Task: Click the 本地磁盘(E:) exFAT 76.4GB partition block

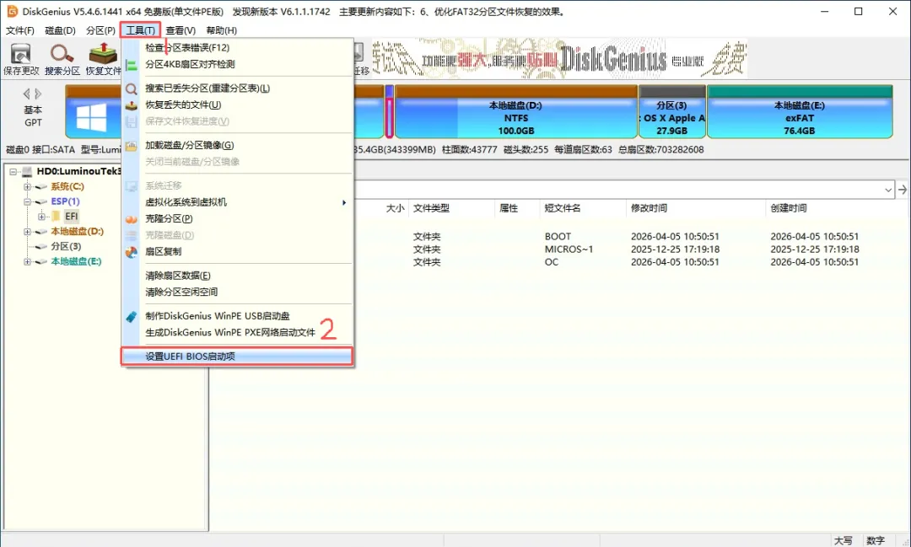Action: (800, 112)
